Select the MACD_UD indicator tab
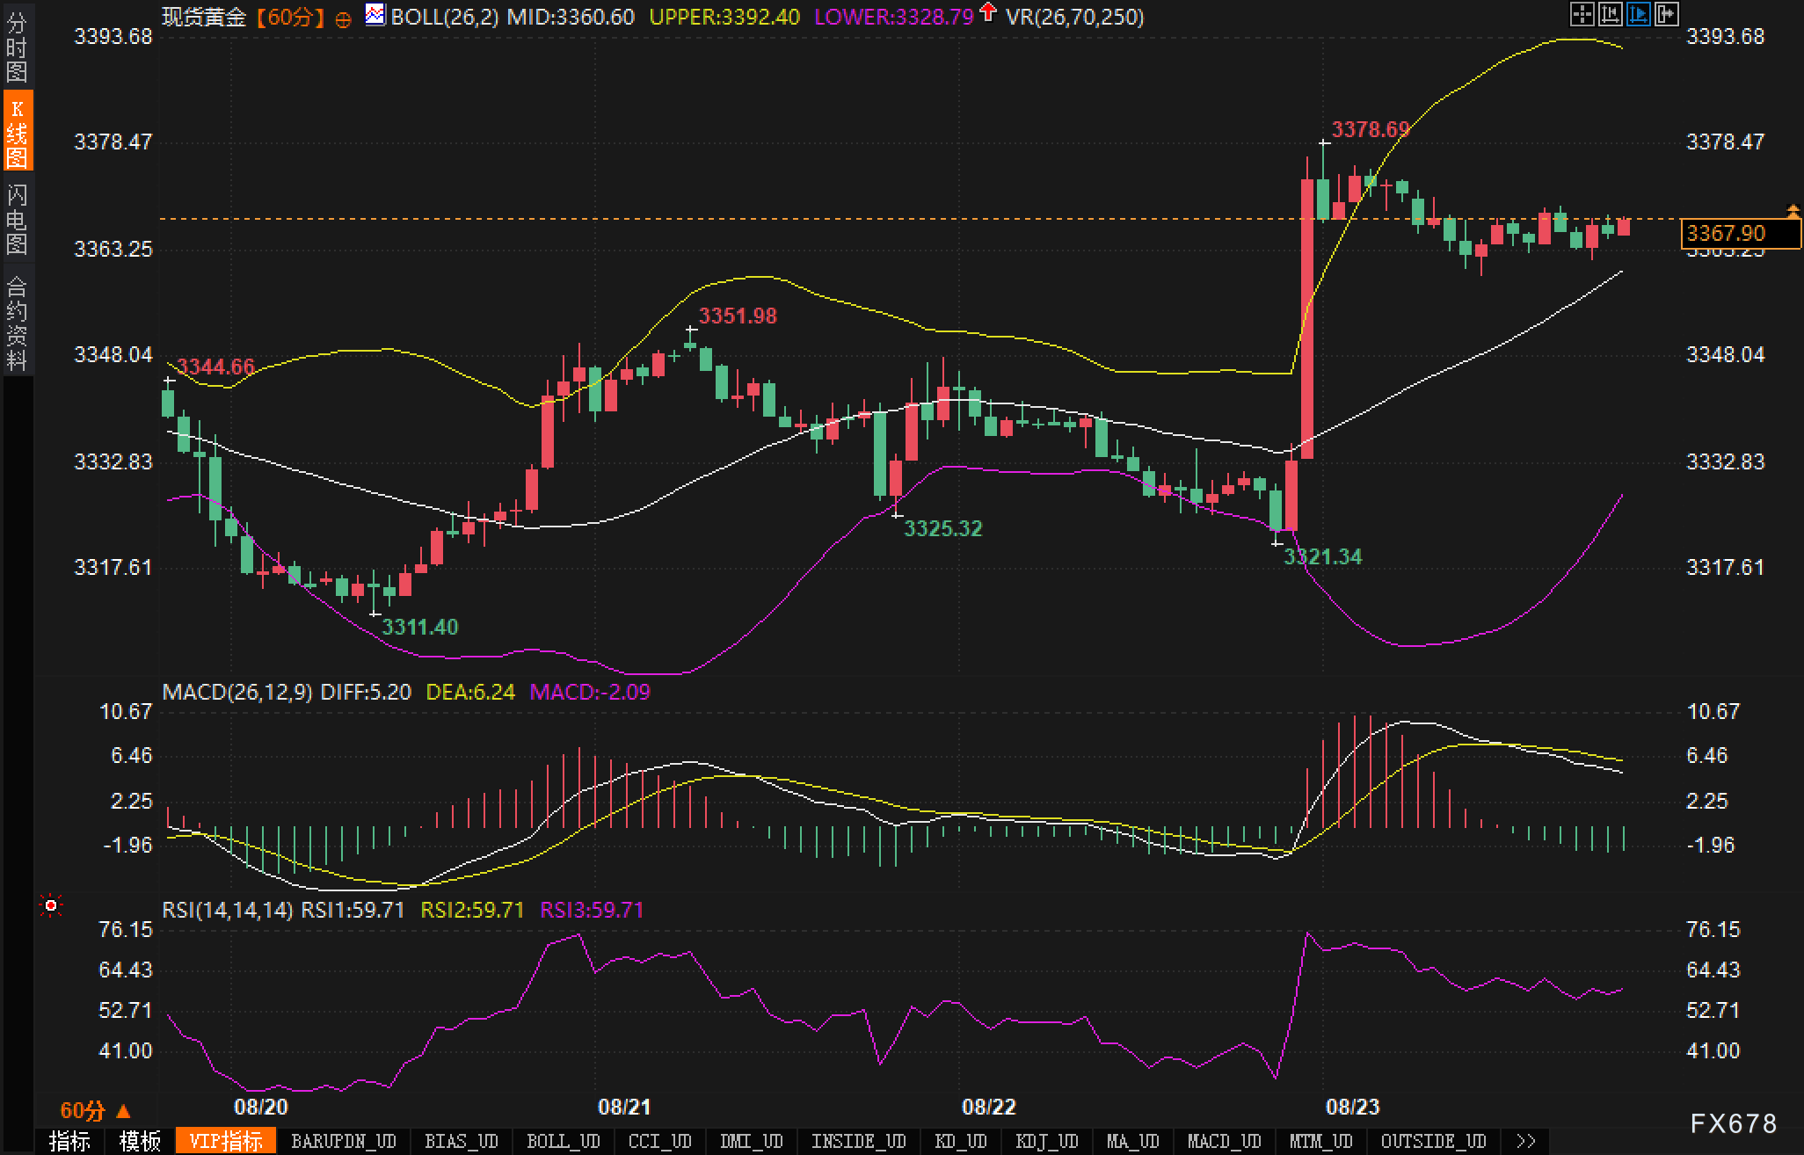 [1225, 1141]
